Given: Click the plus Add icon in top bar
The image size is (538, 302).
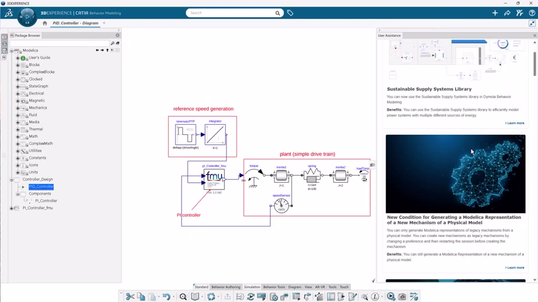Looking at the screenshot, I should click(495, 13).
